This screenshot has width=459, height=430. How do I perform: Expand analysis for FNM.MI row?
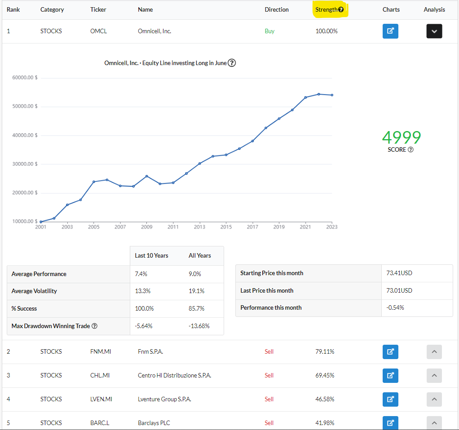click(x=434, y=351)
